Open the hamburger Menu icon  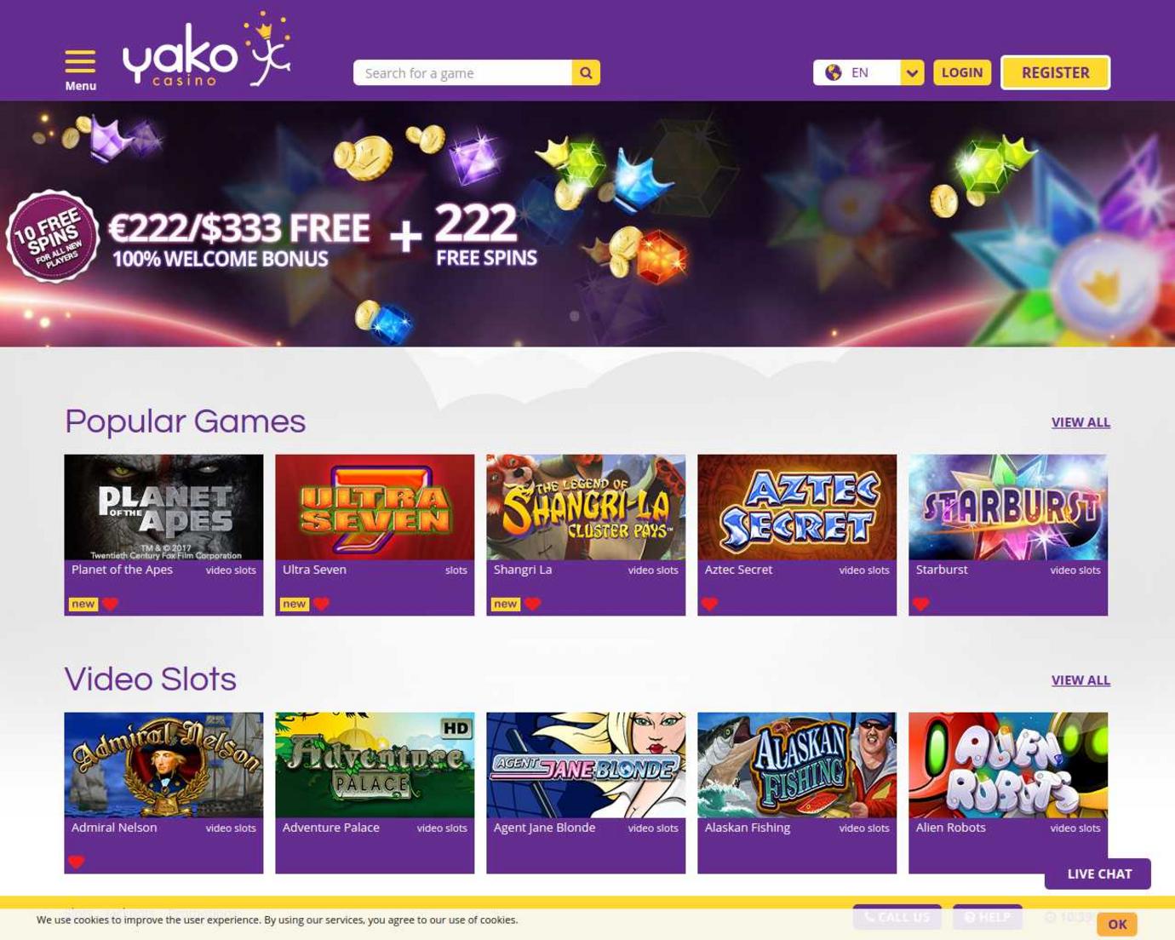80,61
